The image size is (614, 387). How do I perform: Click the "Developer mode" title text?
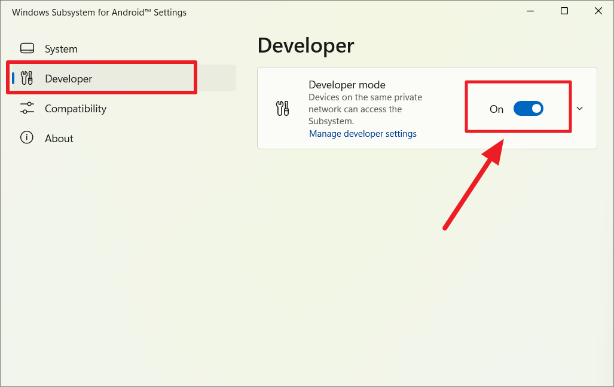(347, 85)
